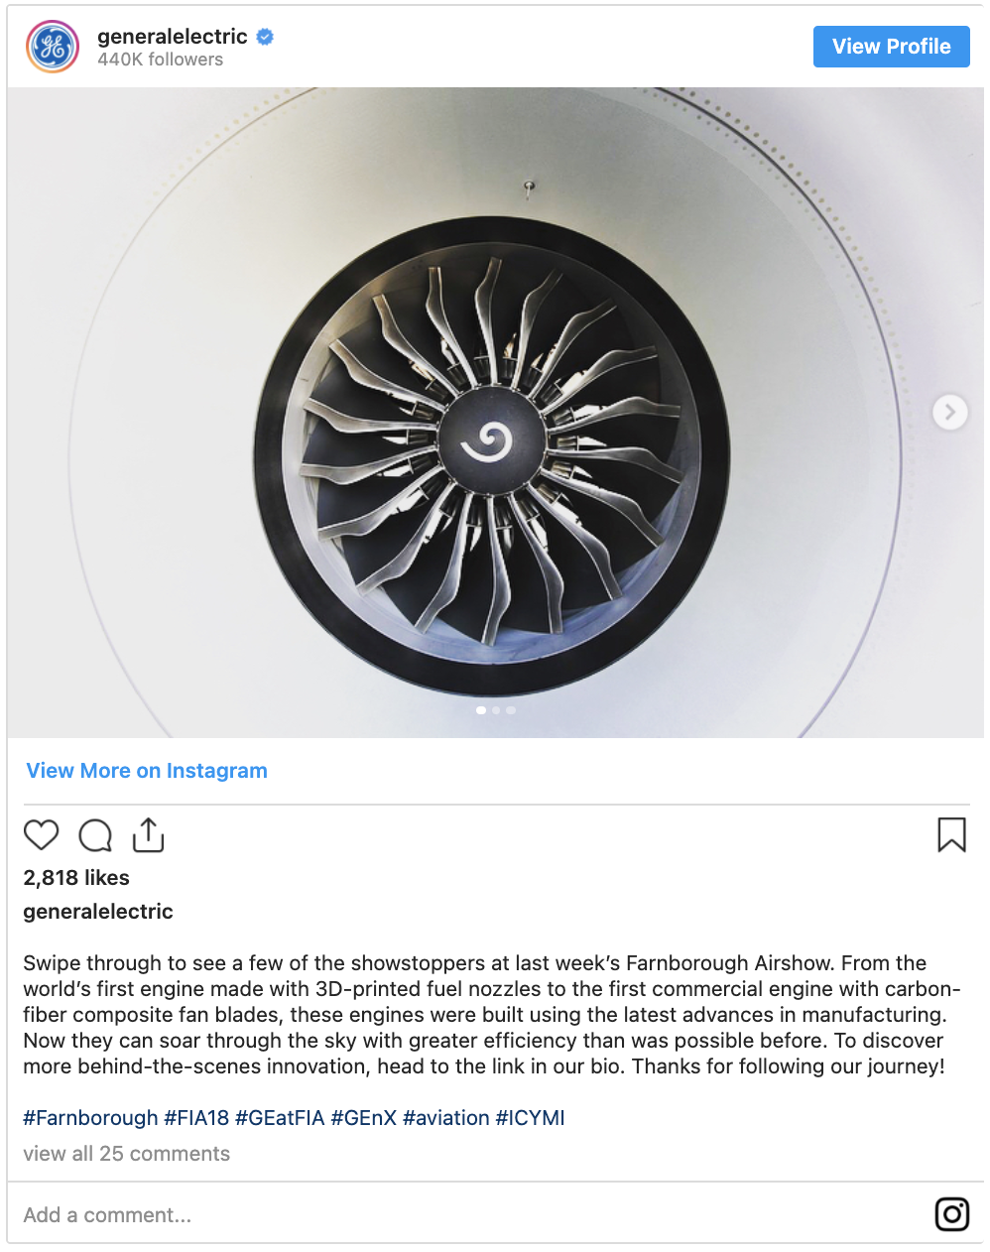Like the post with the heart icon

coord(42,835)
